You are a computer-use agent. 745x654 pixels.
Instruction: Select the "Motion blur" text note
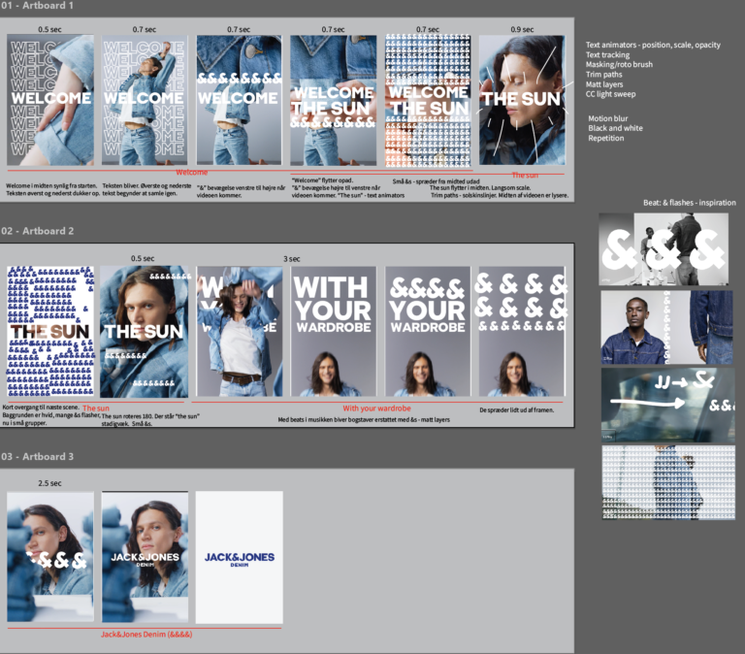pyautogui.click(x=608, y=118)
